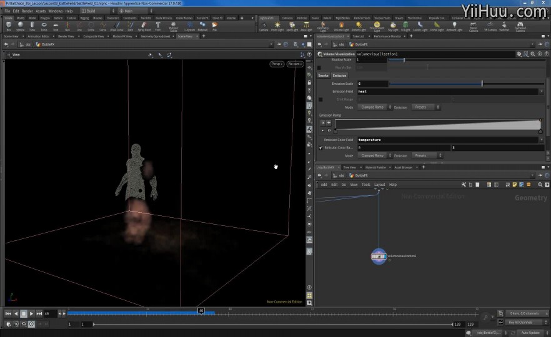This screenshot has height=337, width=551.
Task: Add an Ambient Light from the shelf
Action: pyautogui.click(x=454, y=26)
